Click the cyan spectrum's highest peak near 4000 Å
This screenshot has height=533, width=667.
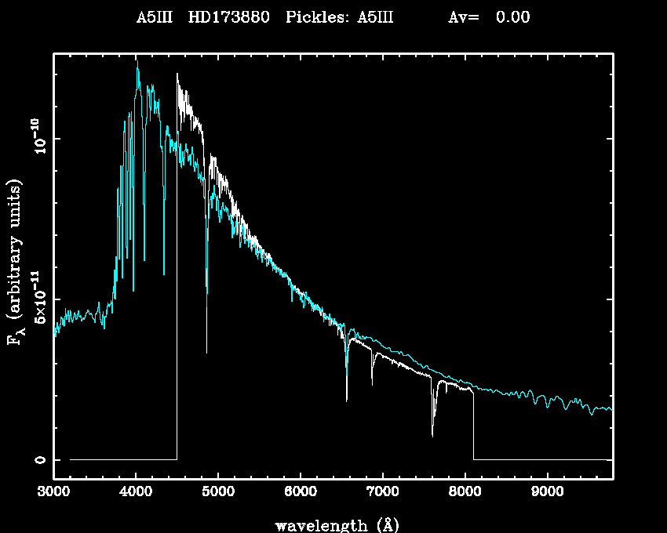click(x=137, y=66)
